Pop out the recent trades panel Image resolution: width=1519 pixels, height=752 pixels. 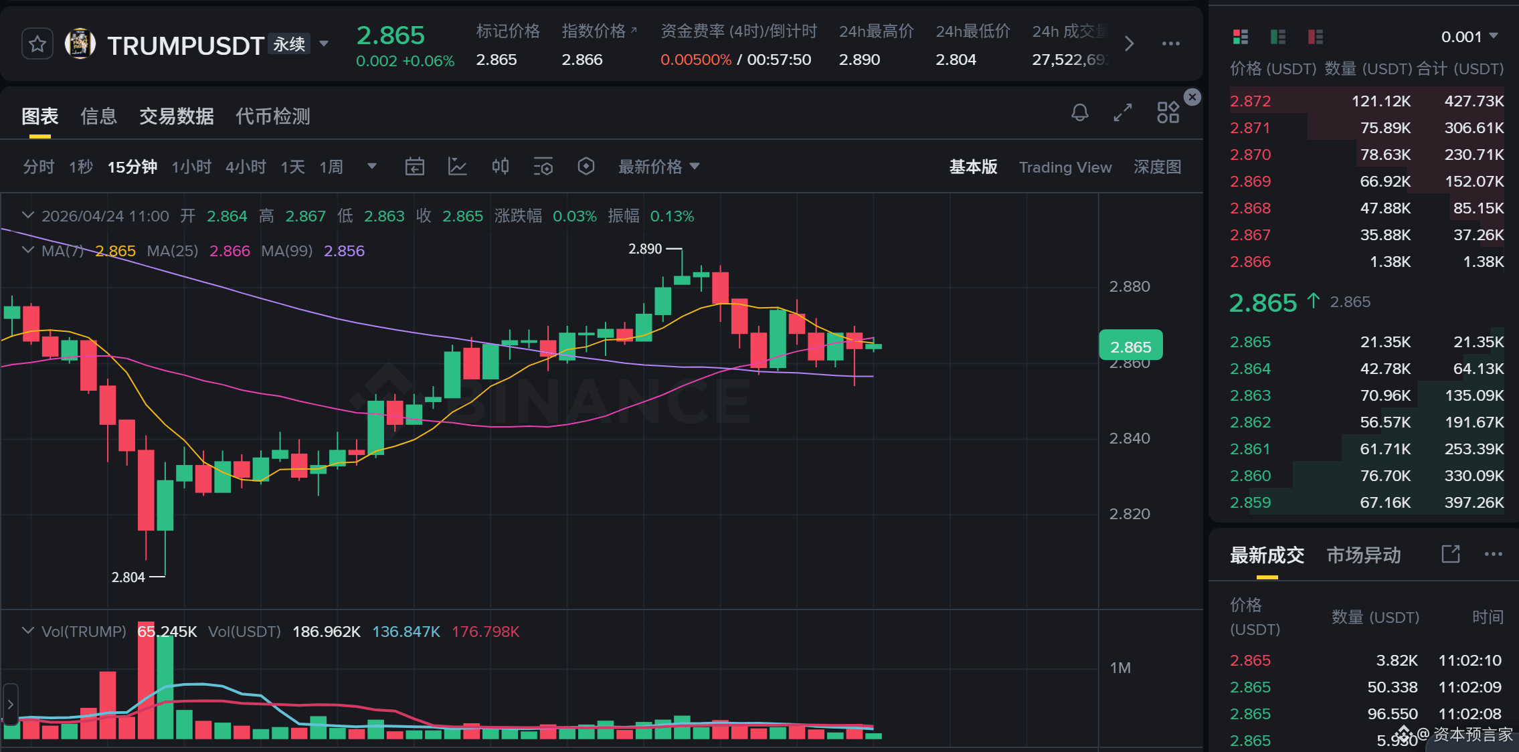(1450, 554)
